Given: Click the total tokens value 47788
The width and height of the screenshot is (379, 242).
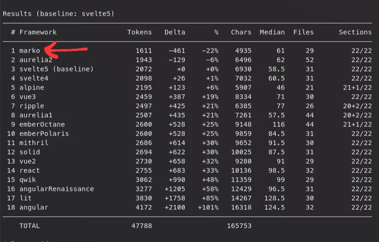Looking at the screenshot, I should (142, 226).
